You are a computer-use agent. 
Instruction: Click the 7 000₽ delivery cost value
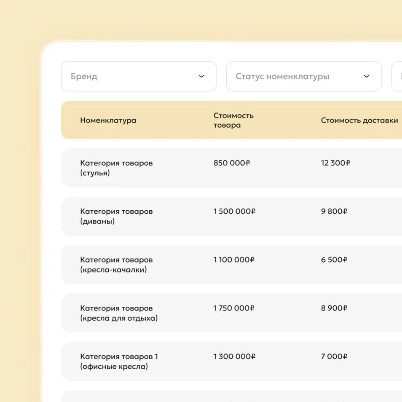coord(334,356)
